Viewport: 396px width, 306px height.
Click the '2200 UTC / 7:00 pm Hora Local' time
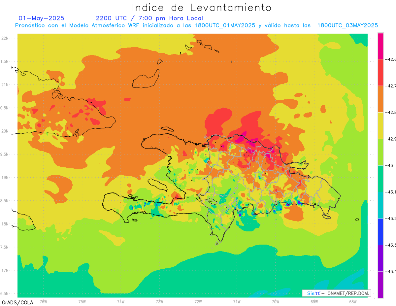pyautogui.click(x=149, y=18)
